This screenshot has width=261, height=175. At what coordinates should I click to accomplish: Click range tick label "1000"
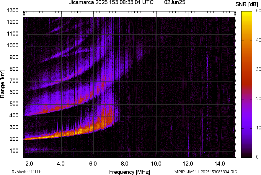tap(13, 45)
